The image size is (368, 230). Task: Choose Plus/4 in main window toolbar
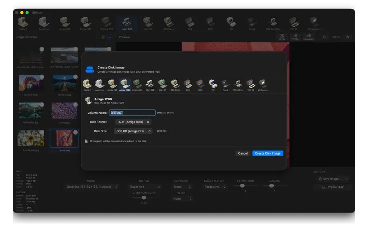coord(252,24)
